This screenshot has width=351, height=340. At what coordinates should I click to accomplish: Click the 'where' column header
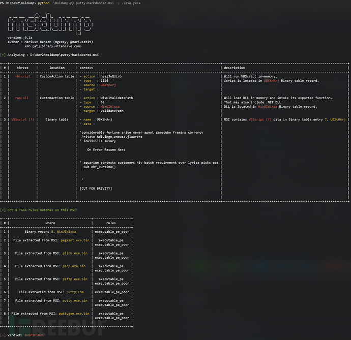pos(50,223)
